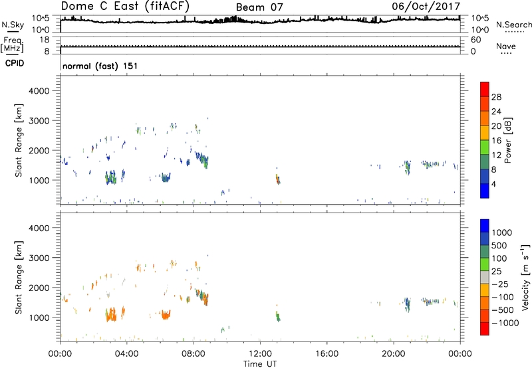Click the '12:00' time axis label
Viewport: 532px width, 368px height.
[x=260, y=353]
